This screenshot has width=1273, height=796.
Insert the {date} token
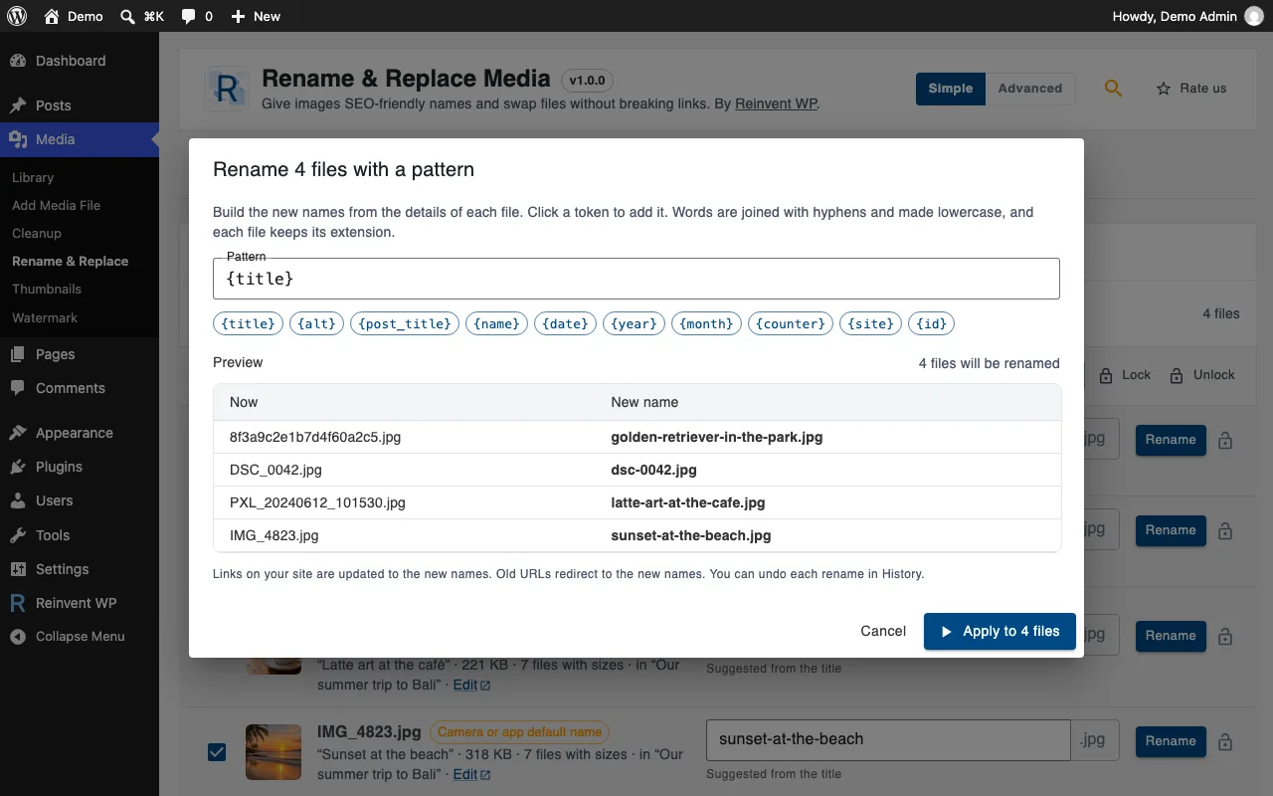(566, 323)
